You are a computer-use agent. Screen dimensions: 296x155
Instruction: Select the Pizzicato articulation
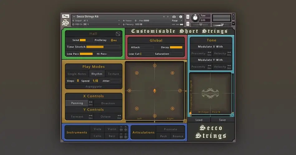pos(170,129)
